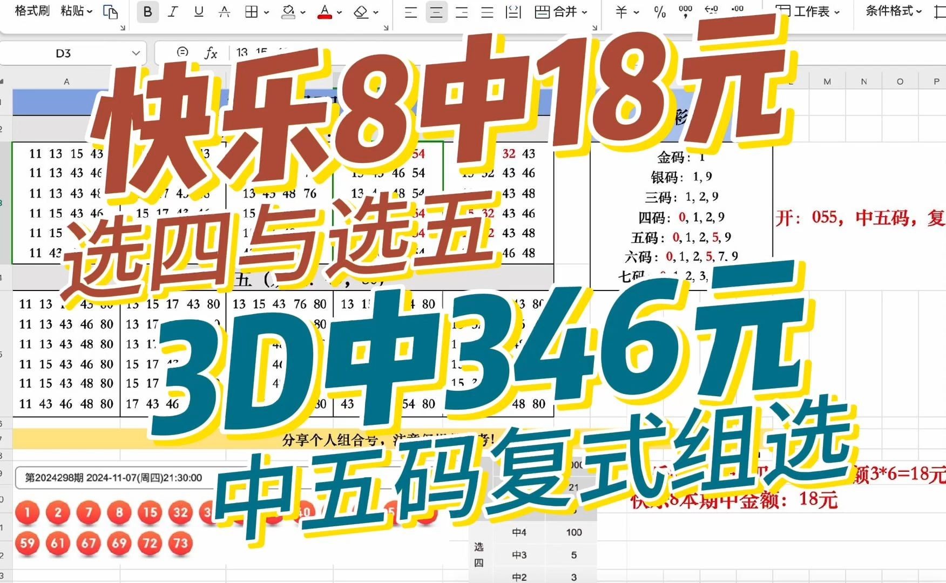Click the text 银码: 1, 9
This screenshot has height=583, width=946.
(x=681, y=177)
